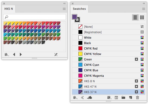The image size is (148, 104).
Task: Click registration target icon on [Registration] row
Action: pos(142,32)
